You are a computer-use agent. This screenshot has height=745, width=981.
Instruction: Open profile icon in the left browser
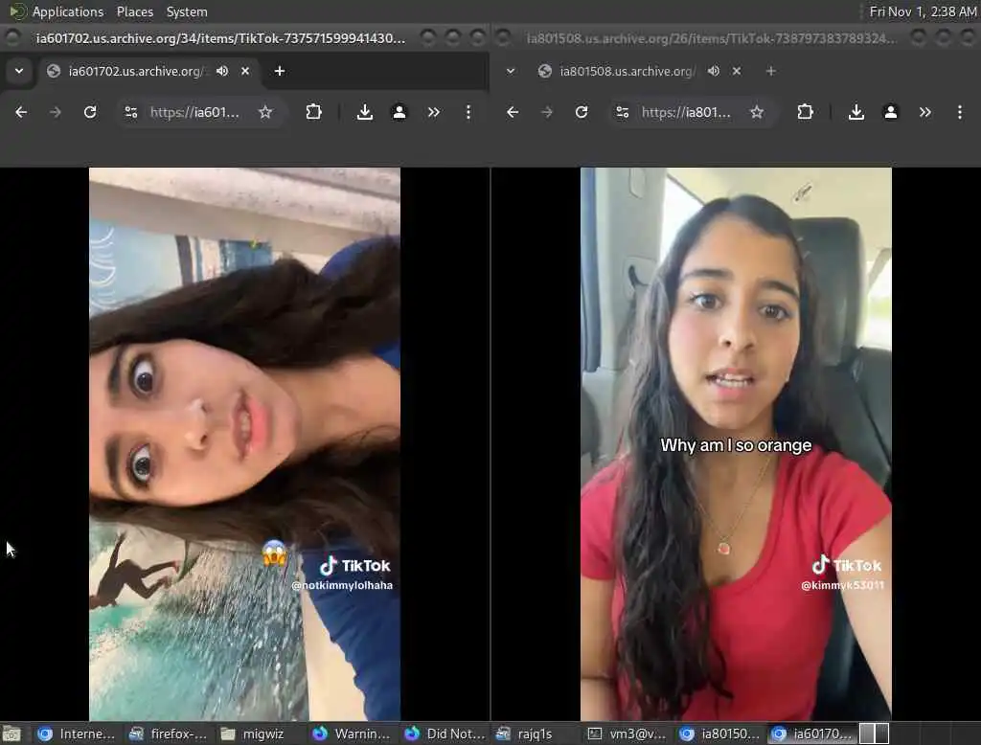coord(399,112)
